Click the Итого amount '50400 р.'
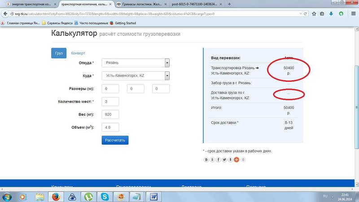 pos(289,110)
